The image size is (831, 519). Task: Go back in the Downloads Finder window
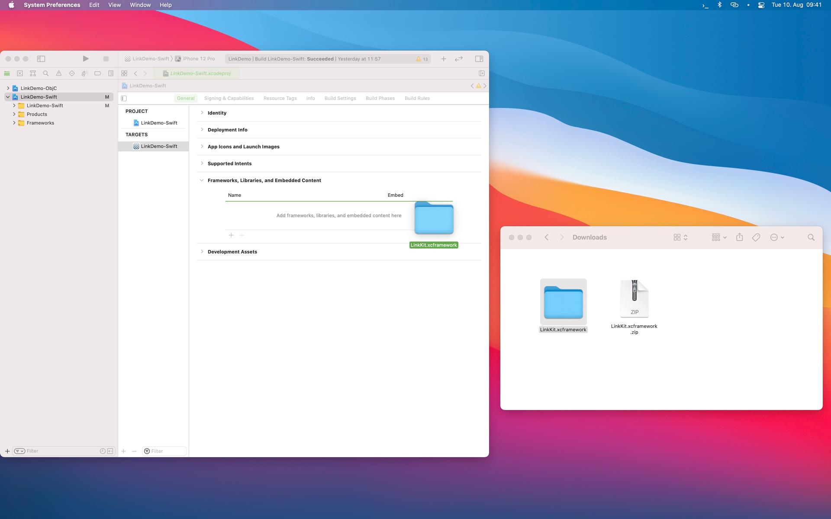[547, 237]
